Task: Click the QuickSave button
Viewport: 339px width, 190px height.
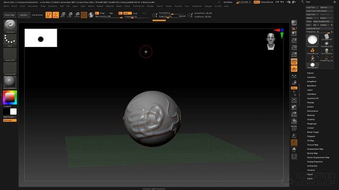Action: pyautogui.click(x=228, y=2)
